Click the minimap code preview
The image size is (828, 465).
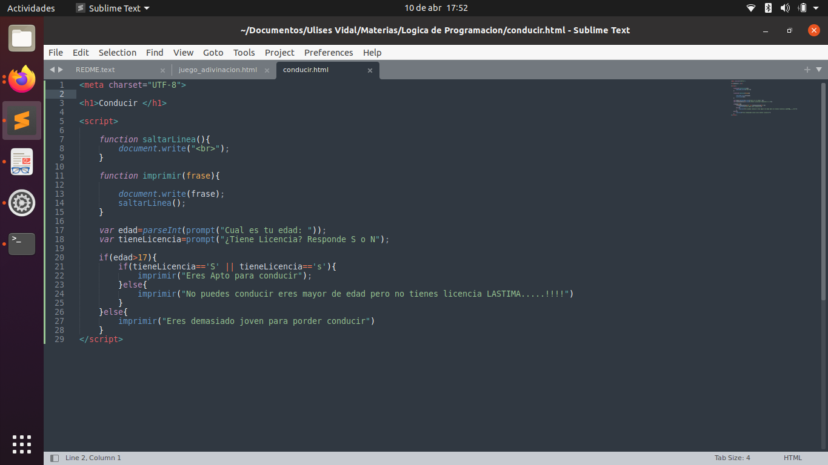pyautogui.click(x=764, y=97)
